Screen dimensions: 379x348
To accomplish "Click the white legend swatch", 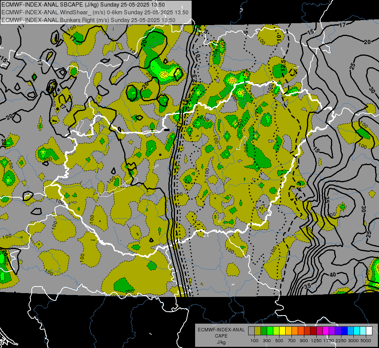I will coord(369,331).
